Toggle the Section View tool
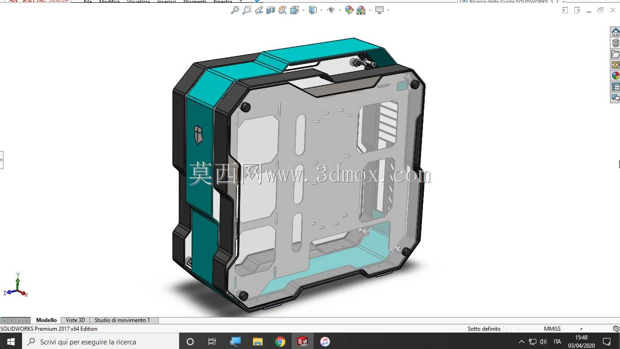620x349 pixels. pos(271,10)
